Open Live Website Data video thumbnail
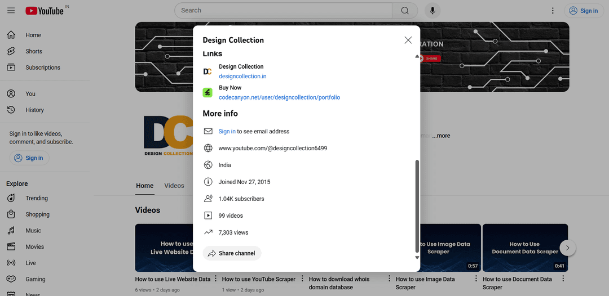The width and height of the screenshot is (609, 296). pos(164,248)
